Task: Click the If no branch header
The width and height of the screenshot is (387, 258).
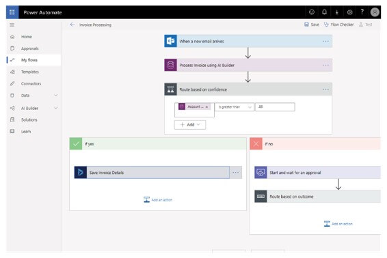Action: click(315, 143)
